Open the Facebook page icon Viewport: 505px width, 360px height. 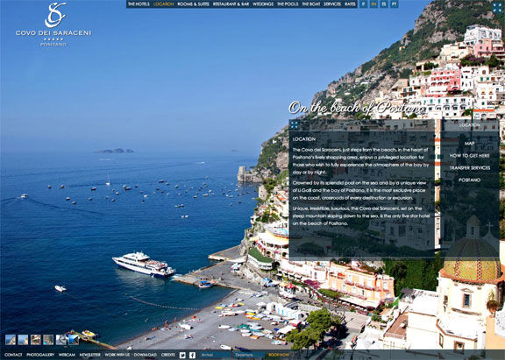[192, 355]
